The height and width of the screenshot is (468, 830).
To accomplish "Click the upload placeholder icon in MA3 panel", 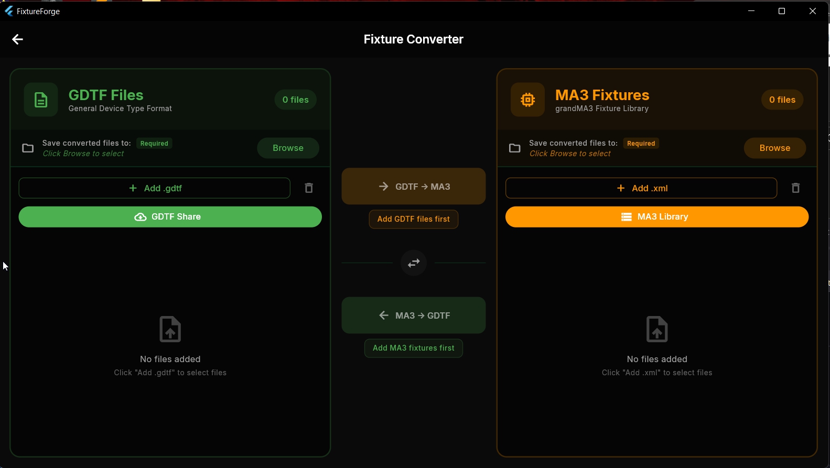I will click(x=656, y=329).
